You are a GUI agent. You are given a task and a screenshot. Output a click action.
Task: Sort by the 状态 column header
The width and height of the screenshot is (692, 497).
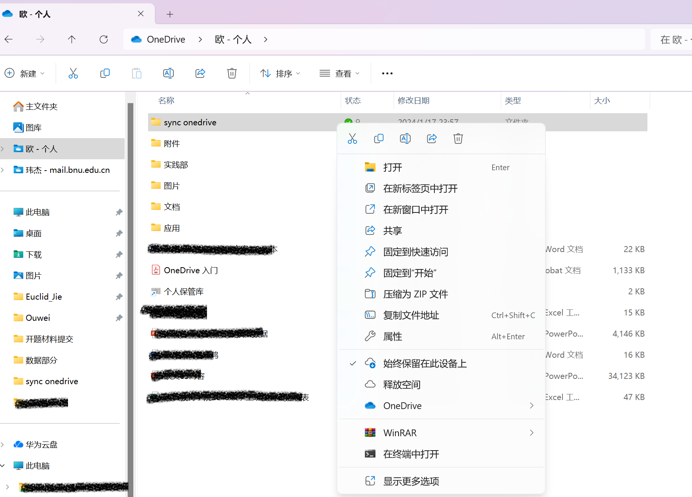coord(353,100)
